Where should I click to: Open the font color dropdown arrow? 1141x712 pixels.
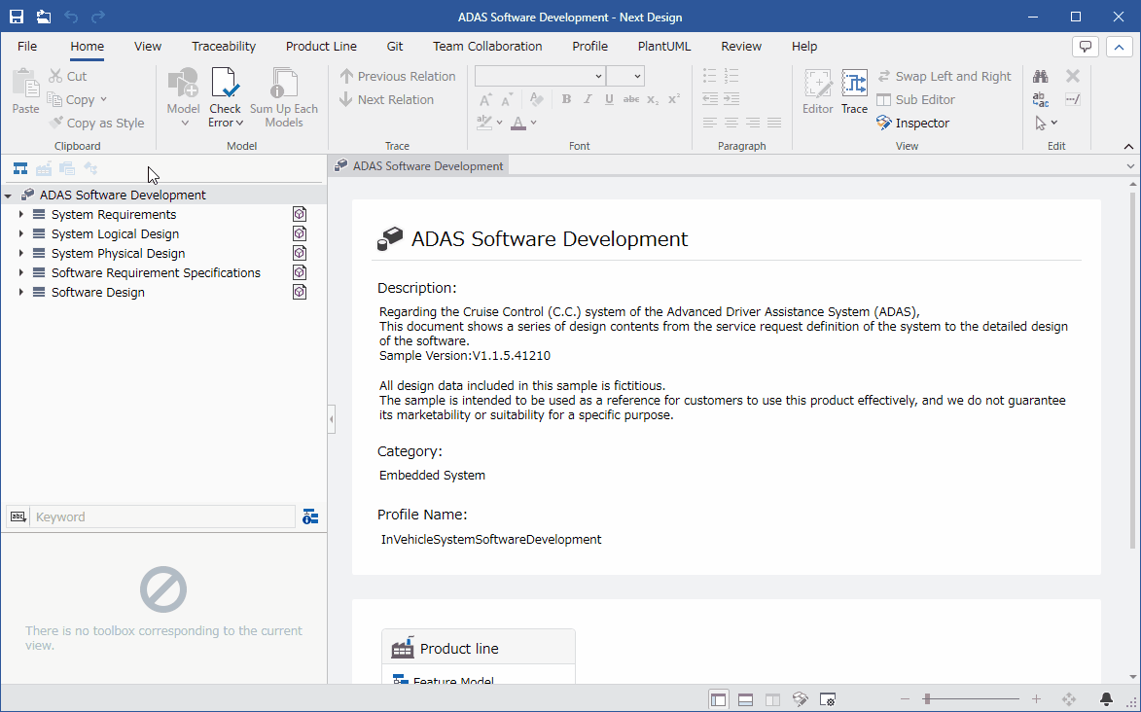[x=533, y=123]
